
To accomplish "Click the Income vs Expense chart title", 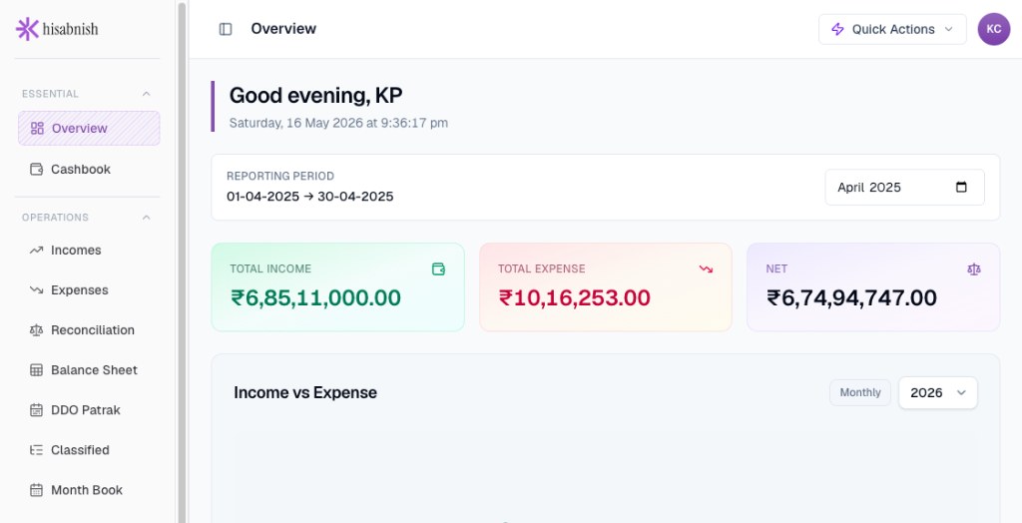I will pos(305,392).
